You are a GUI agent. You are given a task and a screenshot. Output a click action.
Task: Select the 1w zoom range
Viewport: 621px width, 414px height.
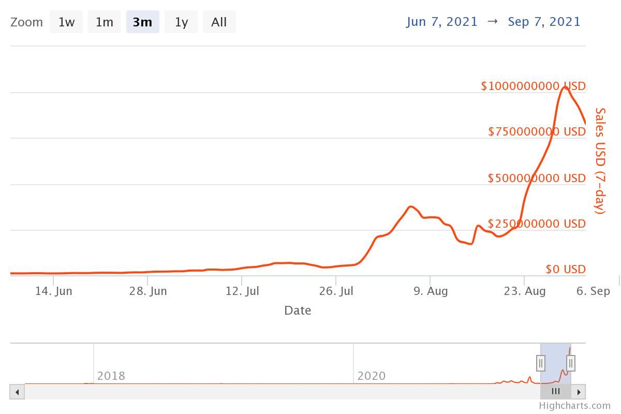click(66, 22)
